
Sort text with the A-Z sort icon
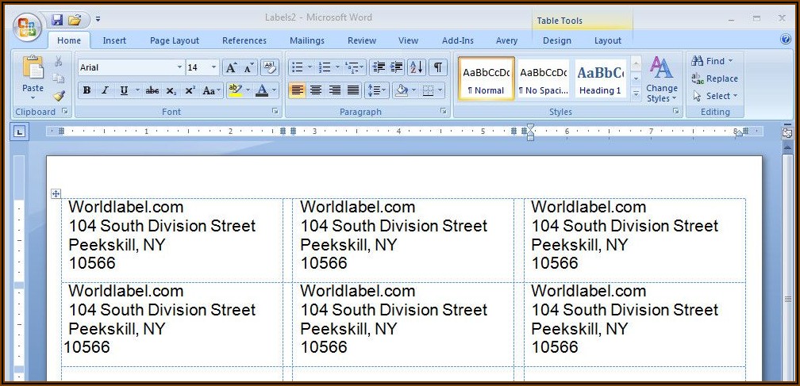tap(417, 68)
